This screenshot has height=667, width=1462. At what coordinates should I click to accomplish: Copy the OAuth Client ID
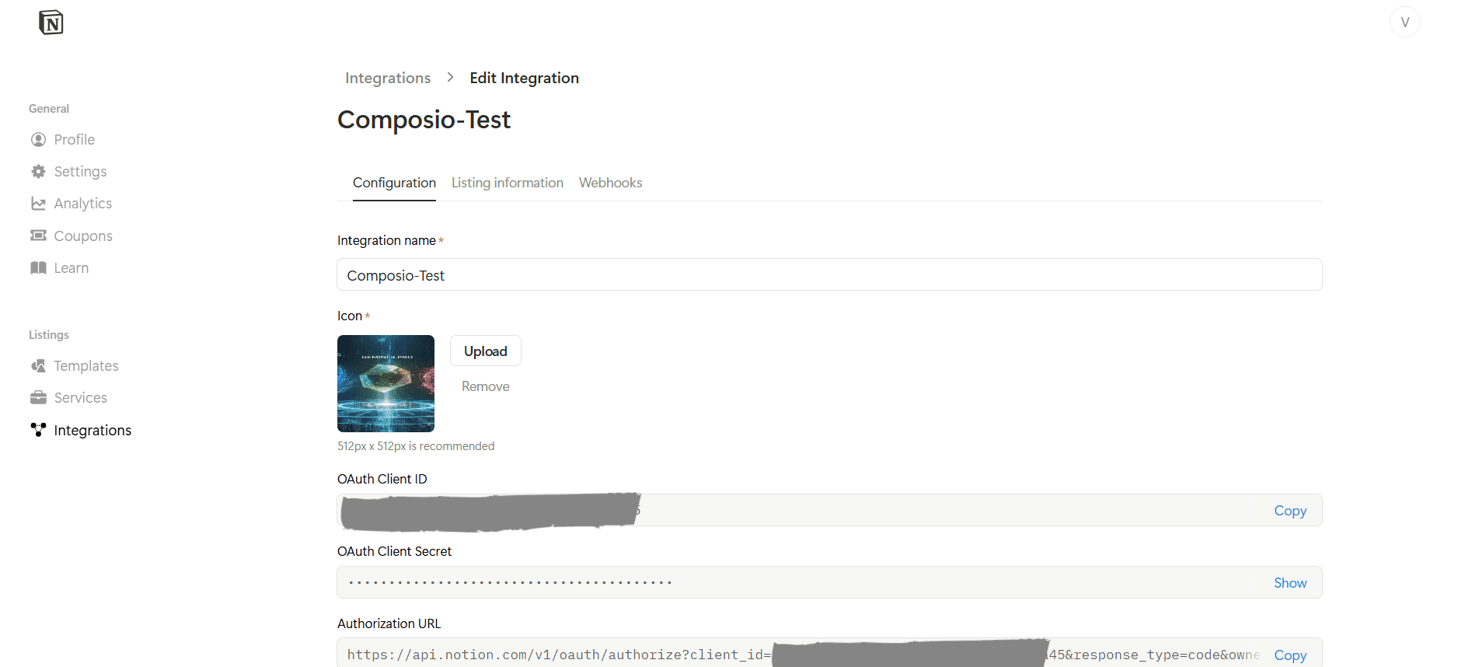[x=1290, y=511]
